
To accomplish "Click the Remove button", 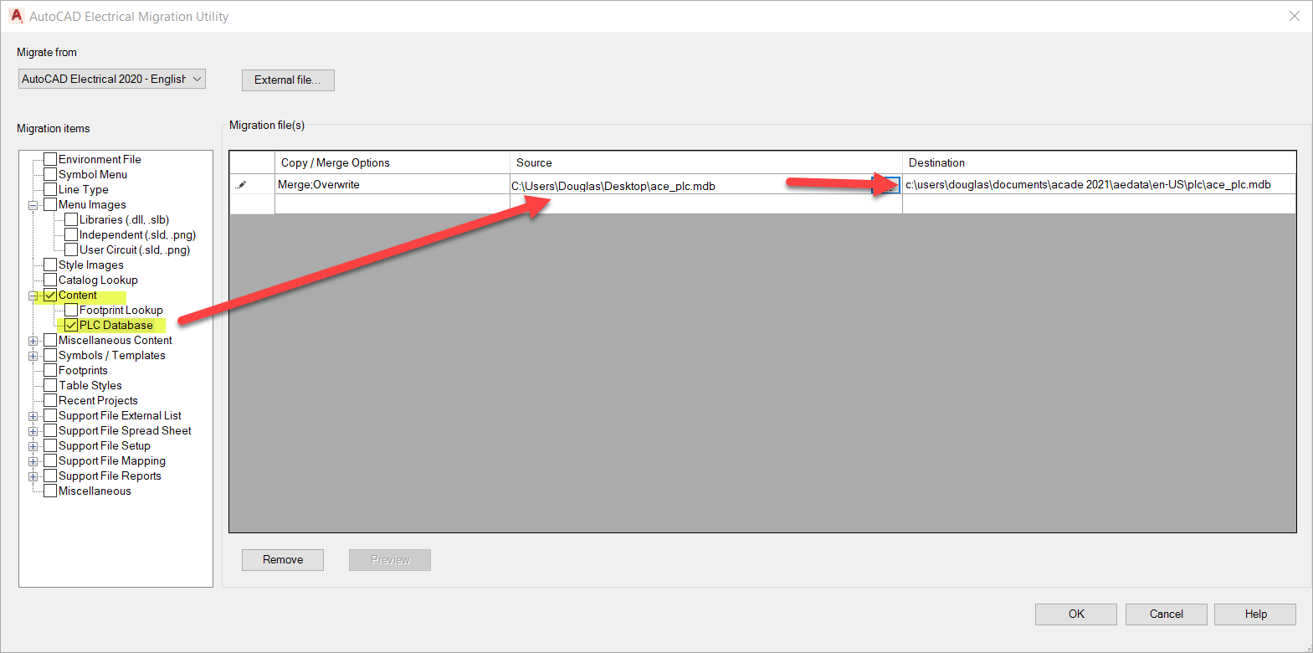I will click(283, 560).
